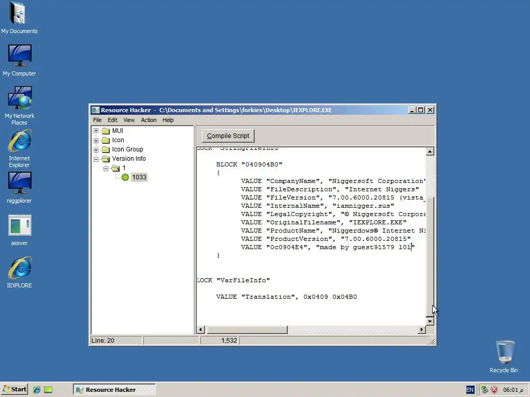Viewport: 530px width, 397px height.
Task: Select the Version Info tree label
Action: [x=129, y=159]
